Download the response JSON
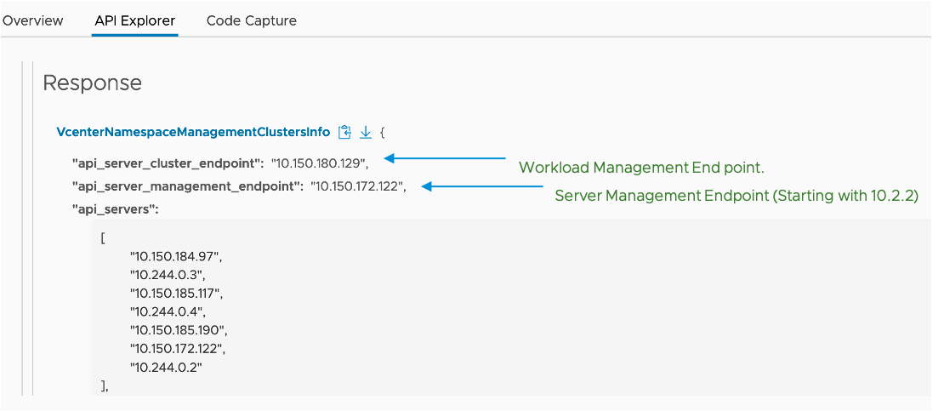944x411 pixels. pyautogui.click(x=366, y=132)
